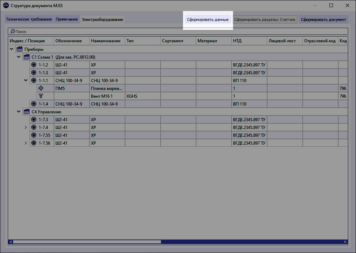This screenshot has width=356, height=253.
Task: Open the Технические требования tab
Action: click(29, 19)
